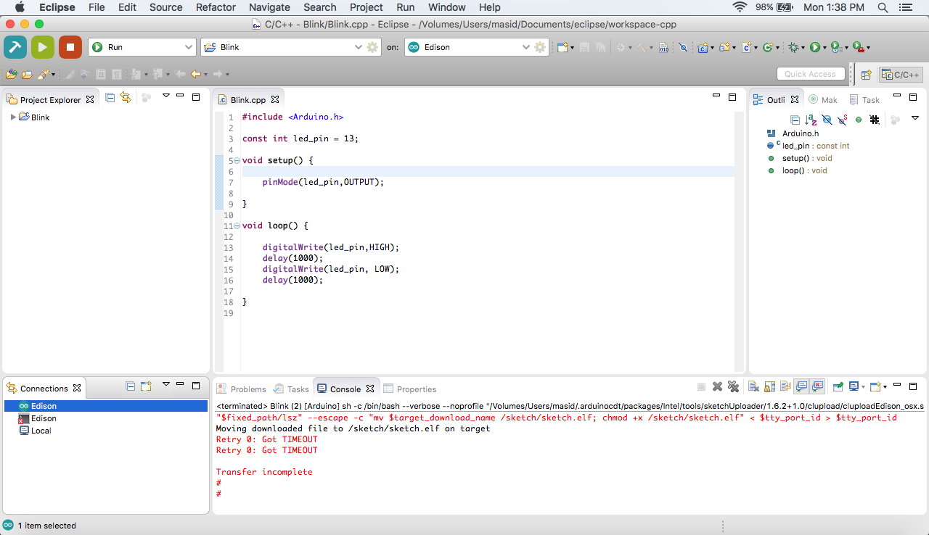Click the red Stop button
This screenshot has height=535, width=929.
(70, 47)
